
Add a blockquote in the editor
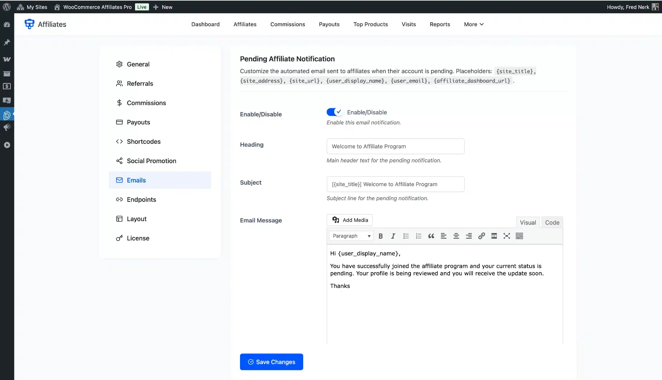click(431, 236)
